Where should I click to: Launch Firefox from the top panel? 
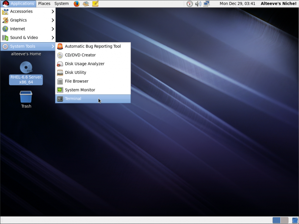77,4
